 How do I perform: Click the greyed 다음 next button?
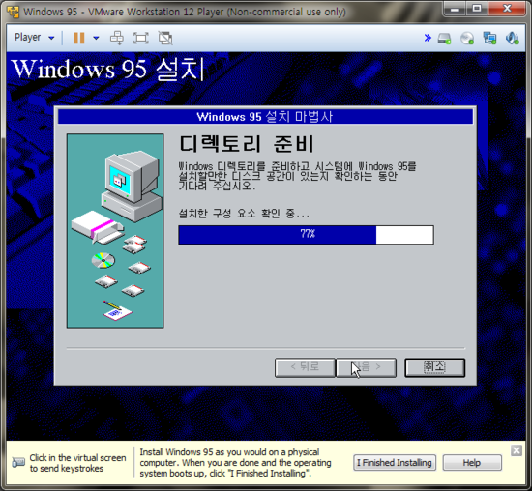(366, 367)
